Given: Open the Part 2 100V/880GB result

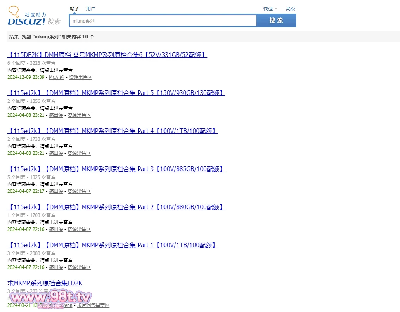Looking at the screenshot, I should [x=116, y=207].
